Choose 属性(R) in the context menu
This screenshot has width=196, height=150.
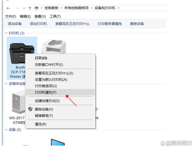point(60,124)
